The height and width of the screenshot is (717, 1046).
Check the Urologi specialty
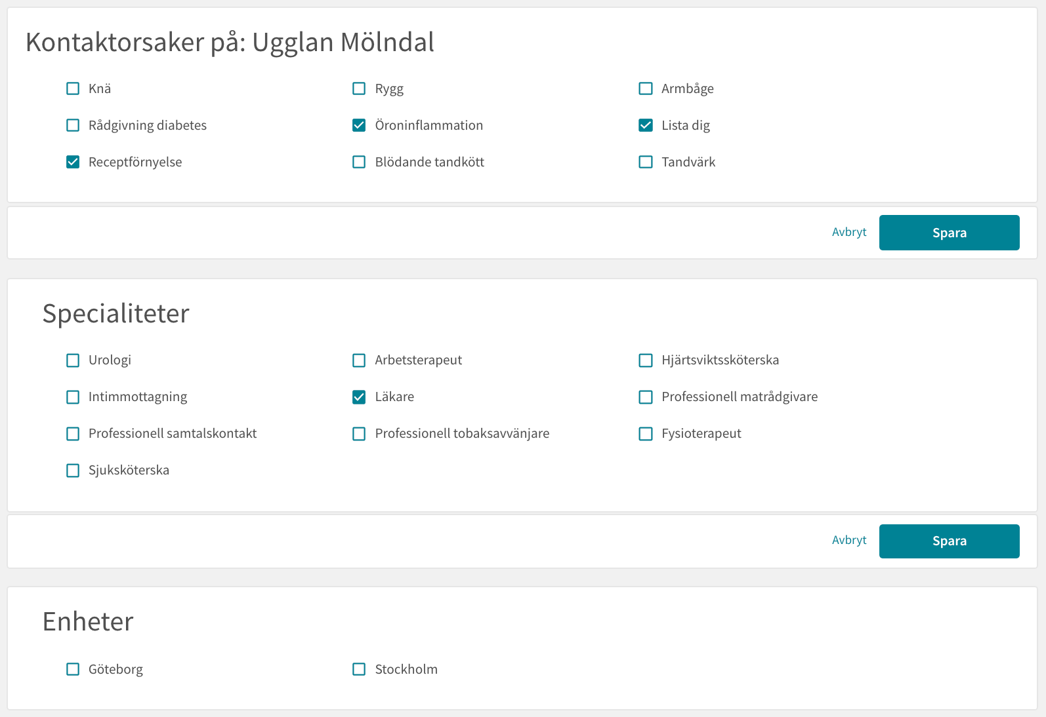coord(73,360)
